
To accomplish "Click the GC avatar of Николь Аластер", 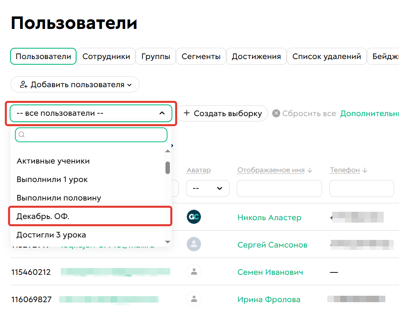I will pos(194,217).
